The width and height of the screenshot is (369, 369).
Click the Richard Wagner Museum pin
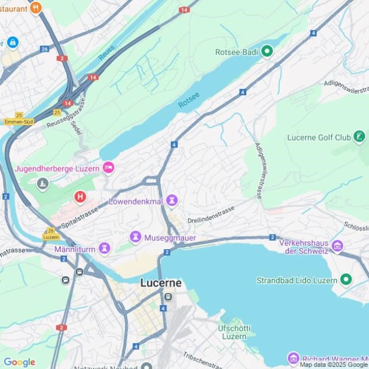click(294, 358)
